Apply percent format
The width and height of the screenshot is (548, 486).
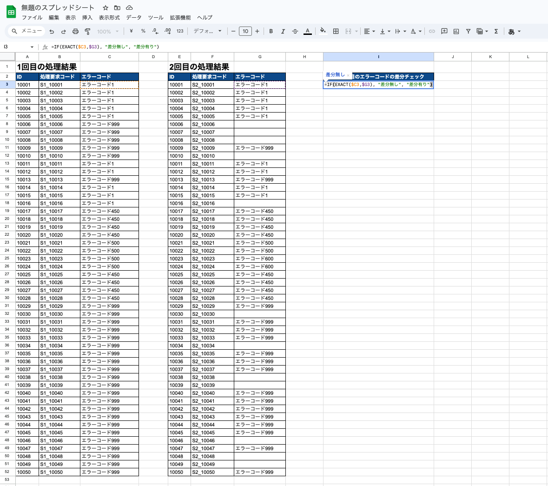[x=143, y=31]
